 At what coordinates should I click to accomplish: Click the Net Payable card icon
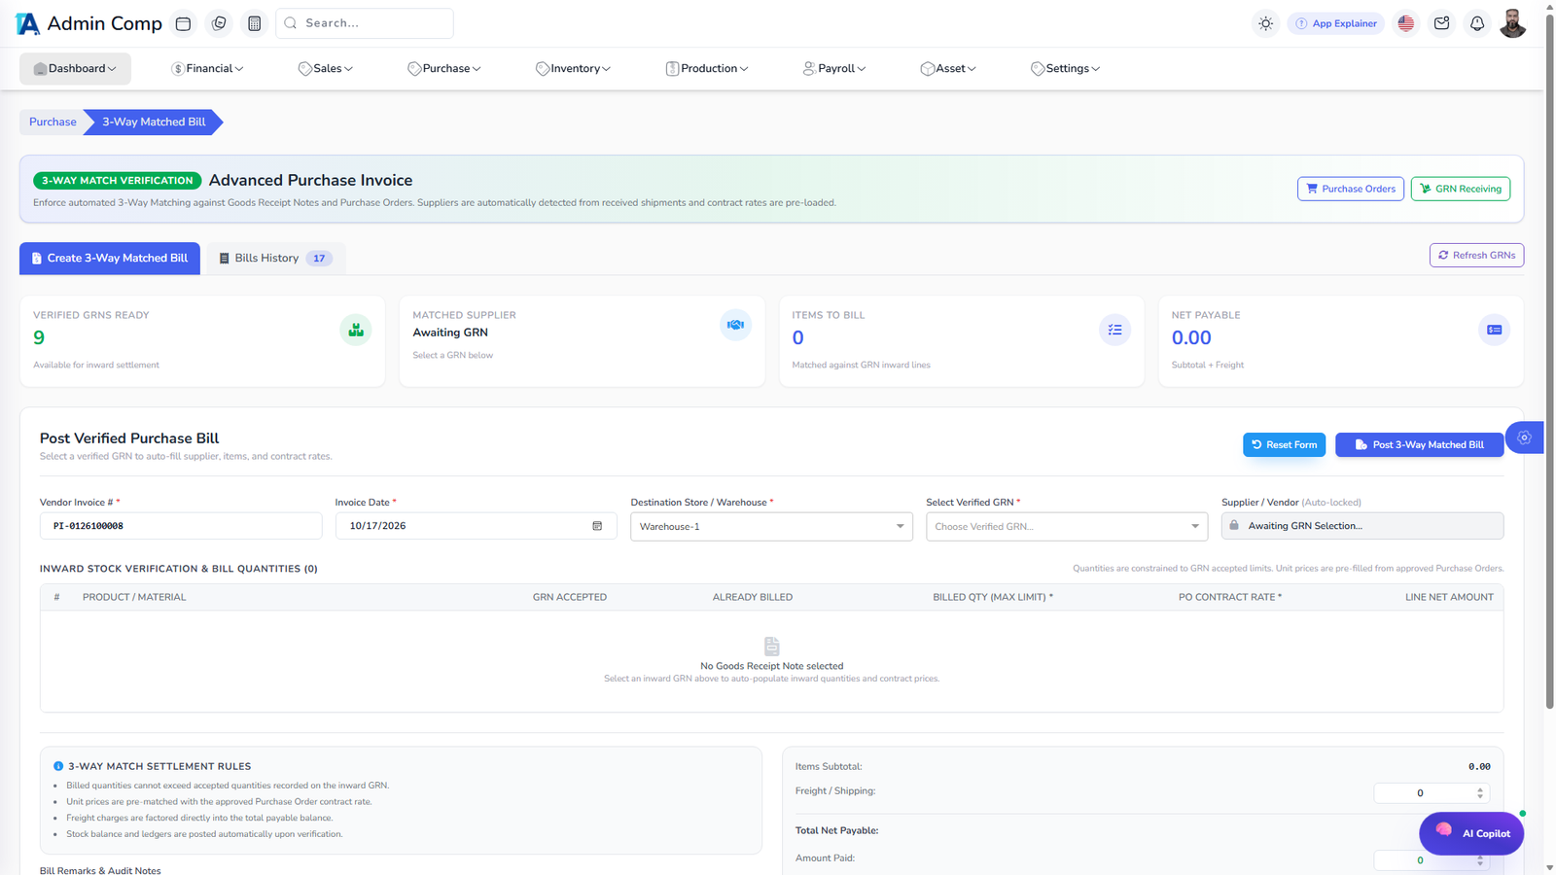(x=1494, y=330)
